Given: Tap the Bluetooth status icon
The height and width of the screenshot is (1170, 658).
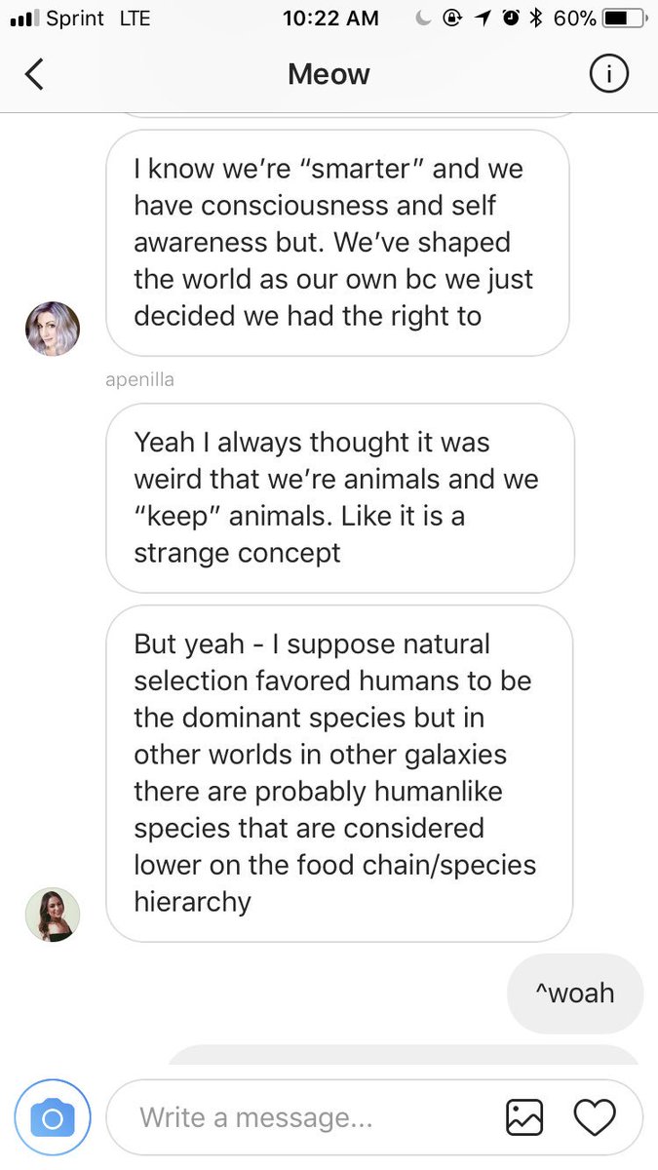Looking at the screenshot, I should 534,18.
